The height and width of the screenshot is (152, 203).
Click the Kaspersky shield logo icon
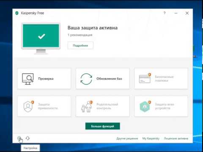pyautogui.click(x=17, y=13)
